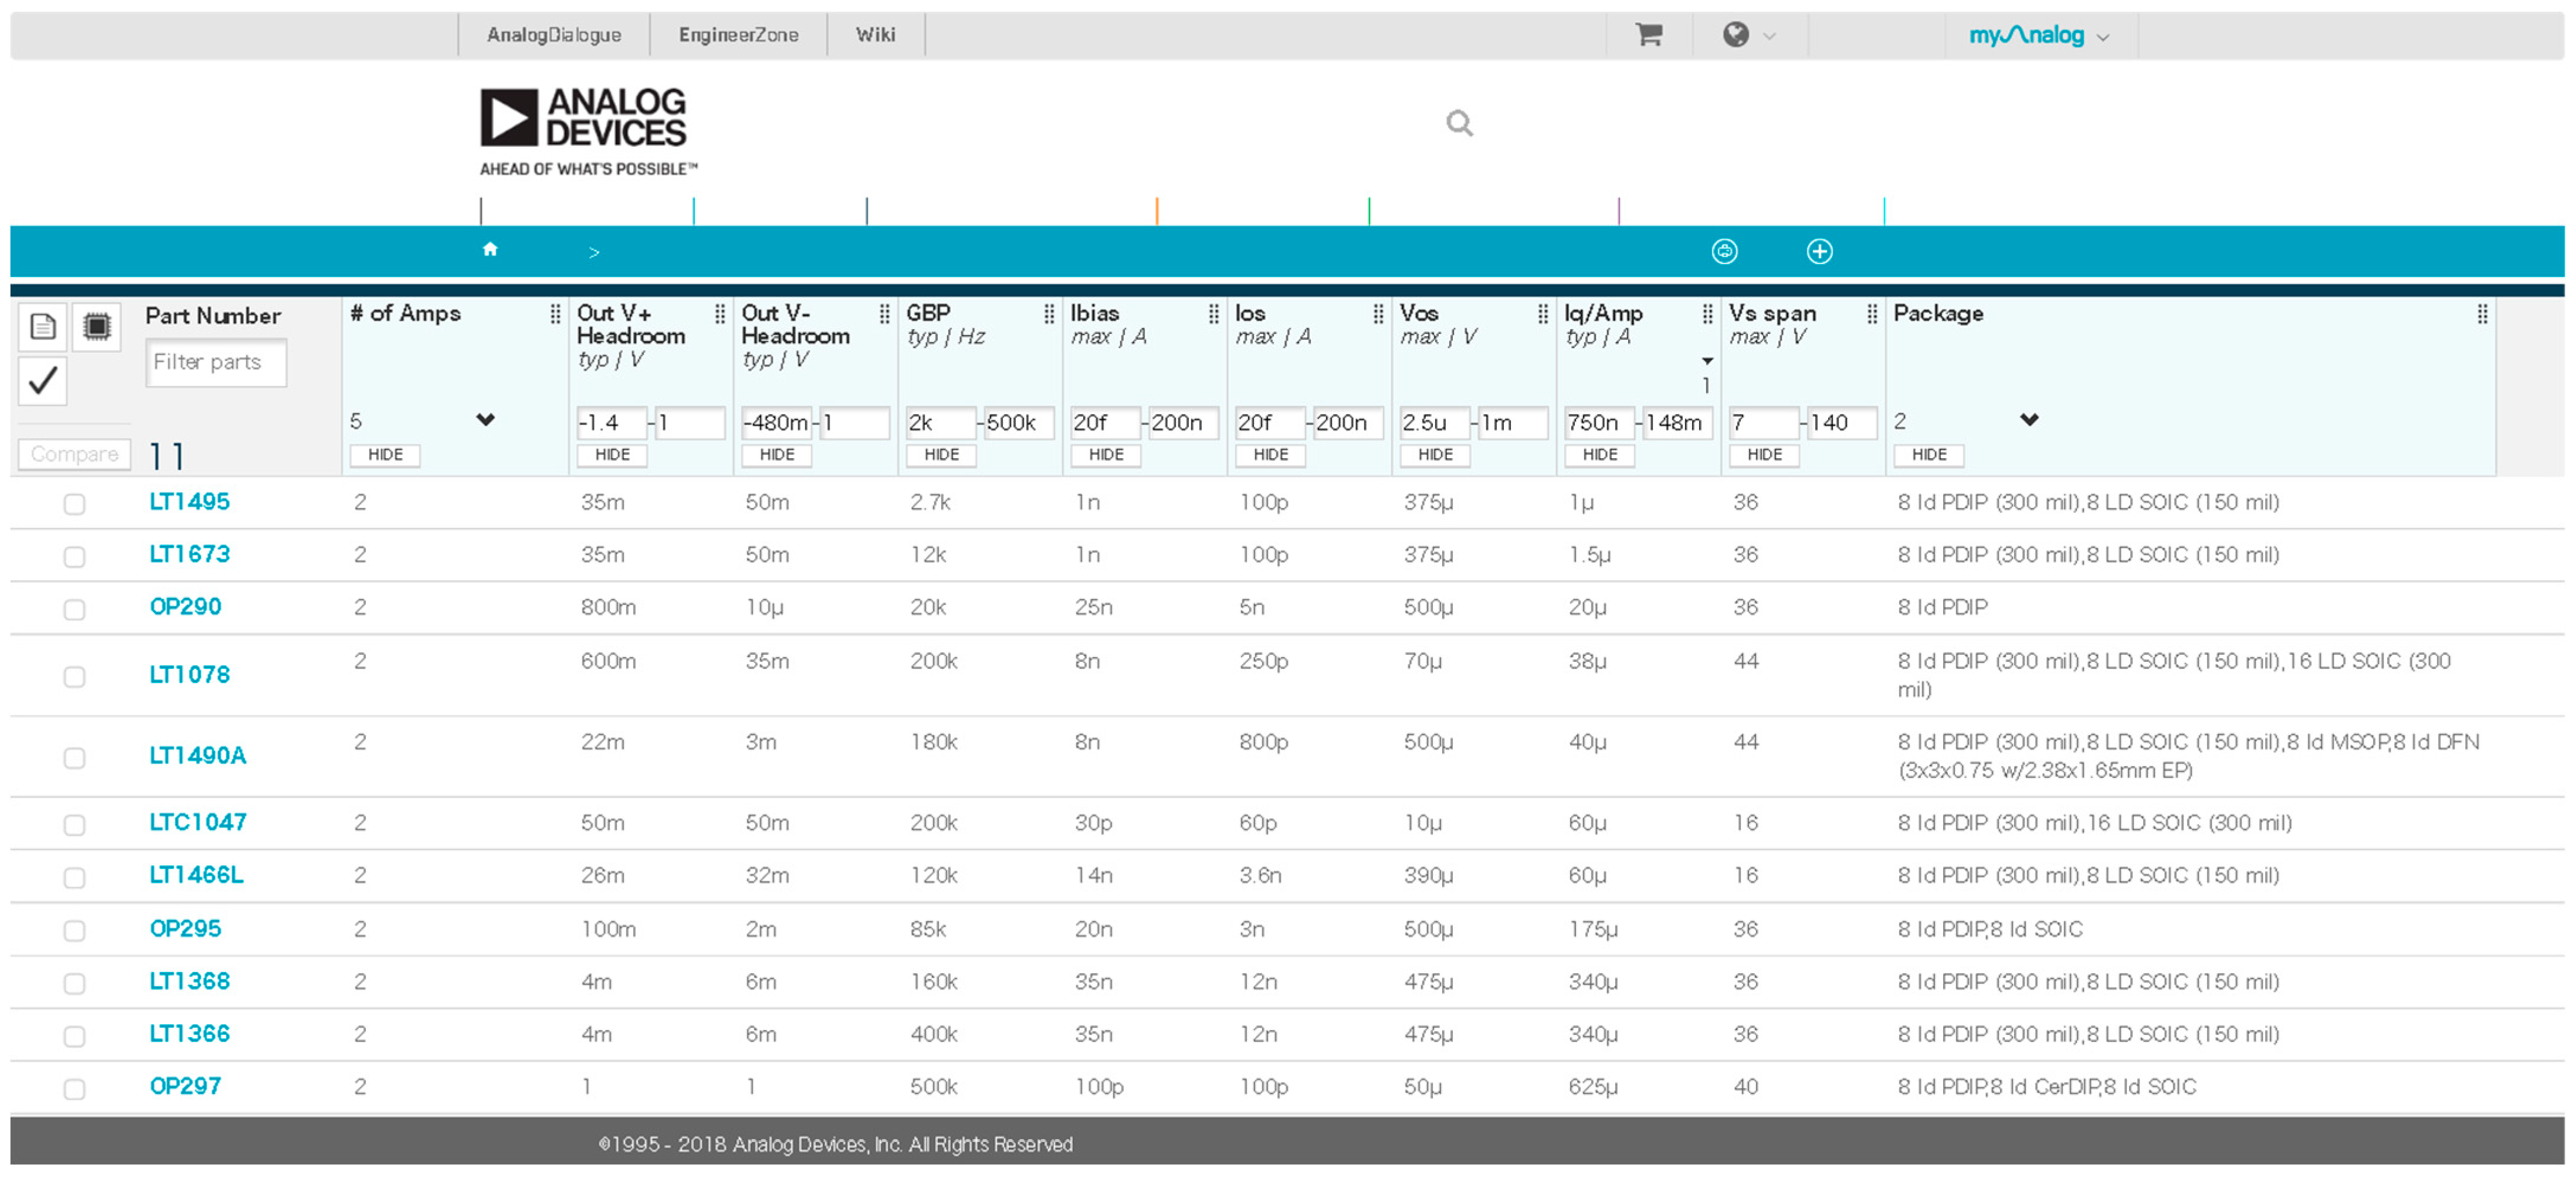The image size is (2576, 1178).
Task: Expand the # of Amps dropdown
Action: pyautogui.click(x=485, y=420)
